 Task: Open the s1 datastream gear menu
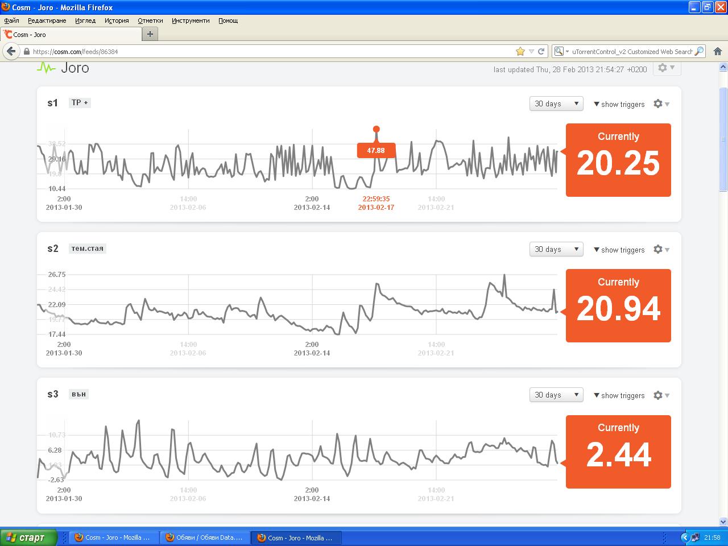point(661,104)
